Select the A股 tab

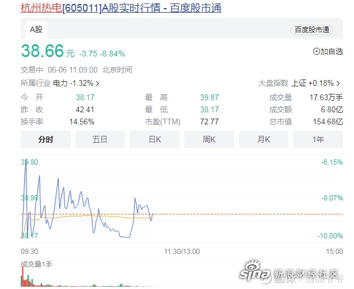tap(36, 29)
